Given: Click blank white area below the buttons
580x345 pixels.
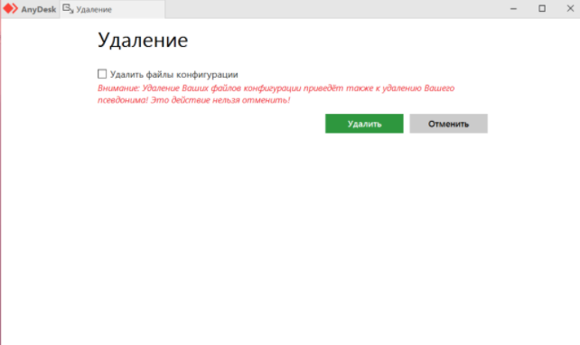Looking at the screenshot, I should (x=290, y=240).
